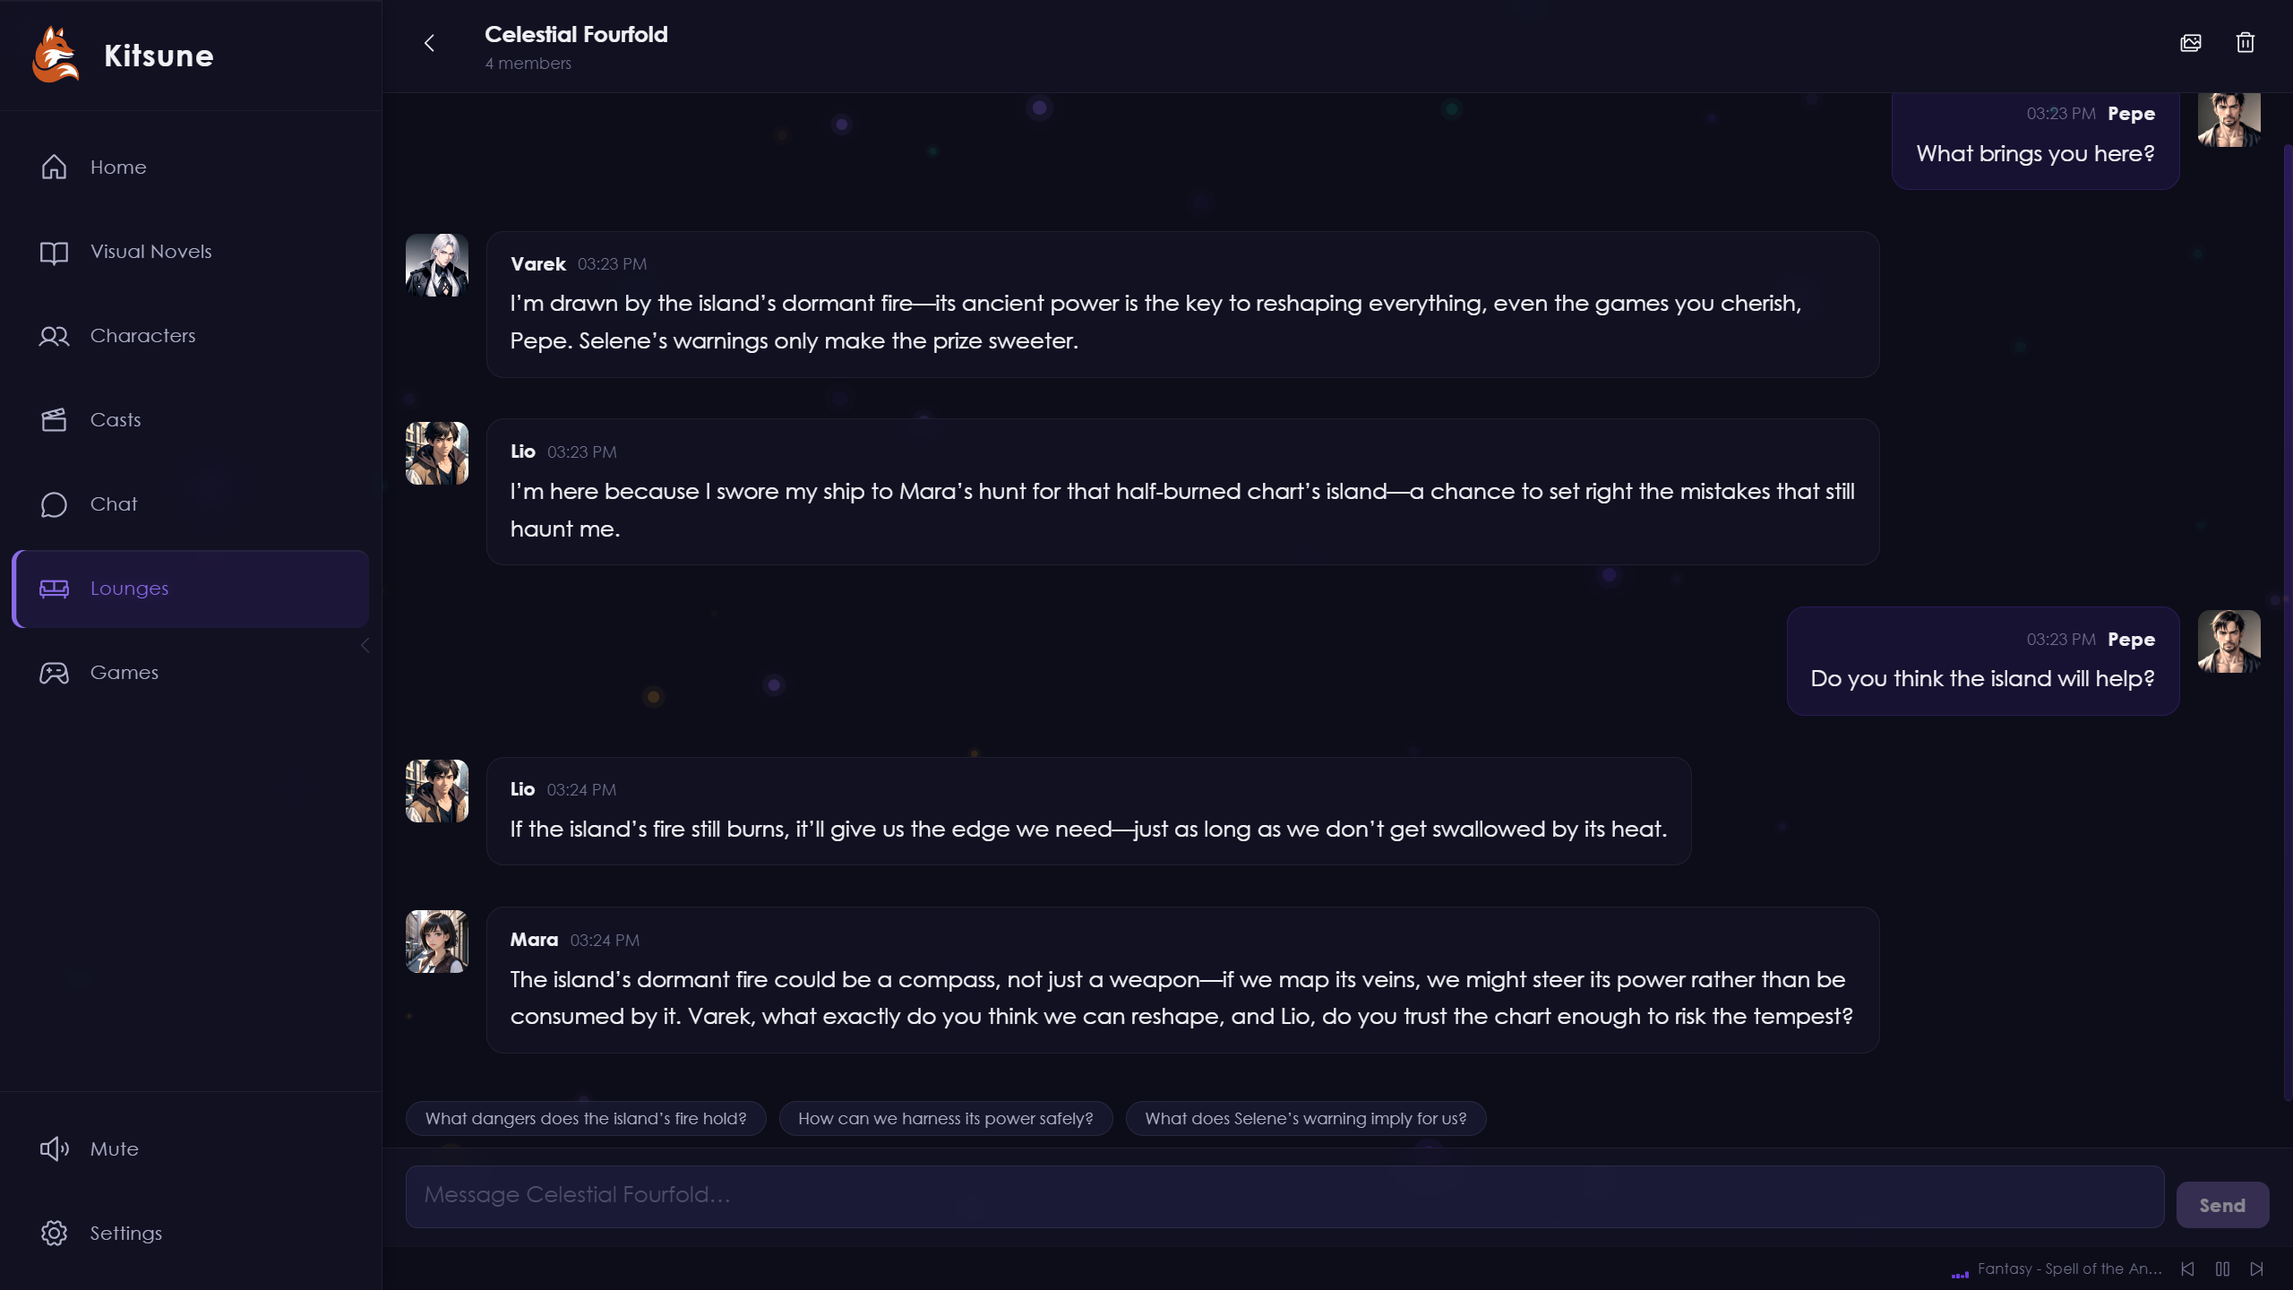The image size is (2293, 1290).
Task: Open the Home sidebar icon
Action: 54,167
